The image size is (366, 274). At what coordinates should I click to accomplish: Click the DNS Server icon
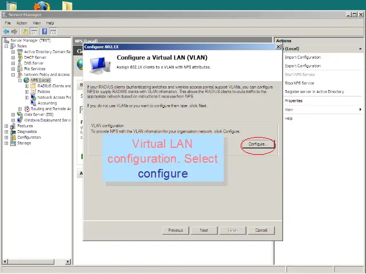[20, 63]
